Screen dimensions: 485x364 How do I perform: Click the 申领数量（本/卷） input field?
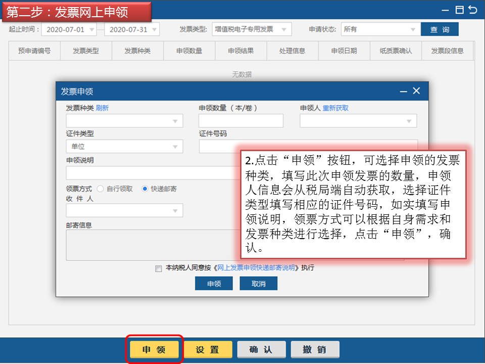pyautogui.click(x=241, y=121)
